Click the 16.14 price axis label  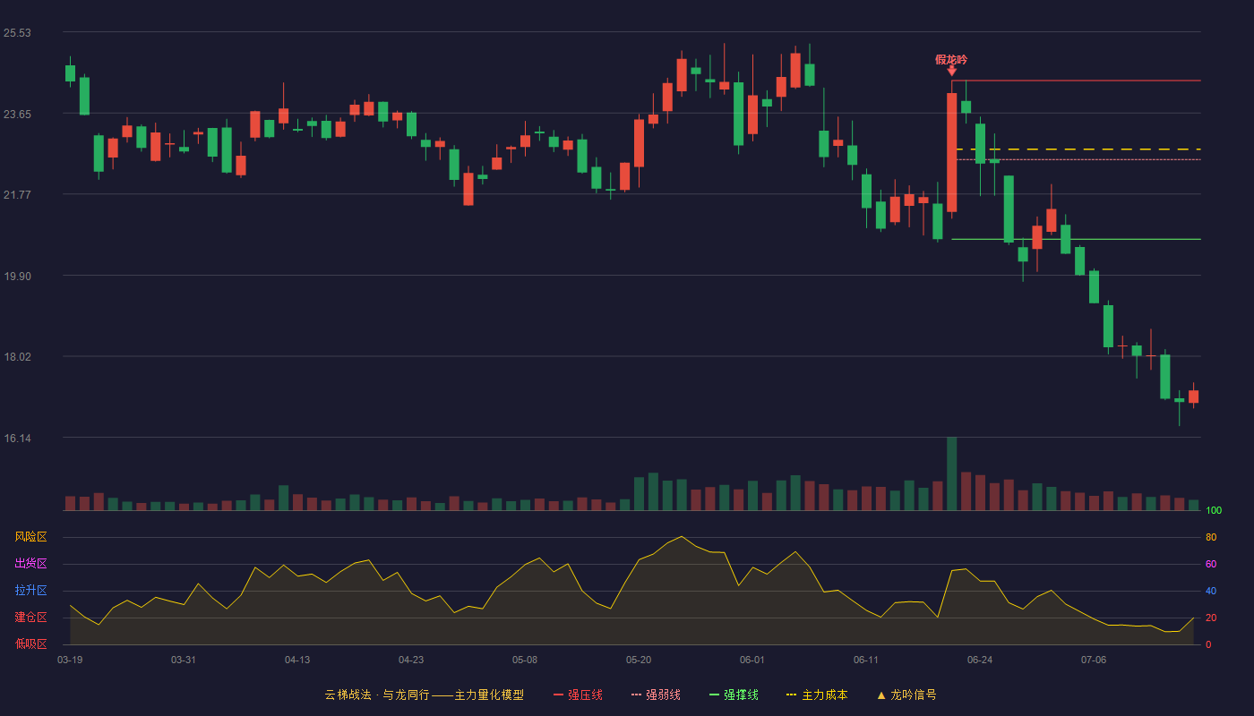pos(17,439)
